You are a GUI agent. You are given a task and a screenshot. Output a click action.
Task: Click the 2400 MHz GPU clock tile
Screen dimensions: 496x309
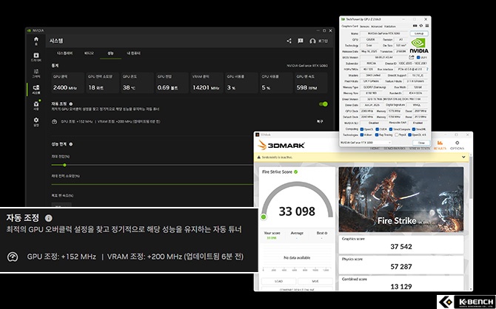pos(67,83)
